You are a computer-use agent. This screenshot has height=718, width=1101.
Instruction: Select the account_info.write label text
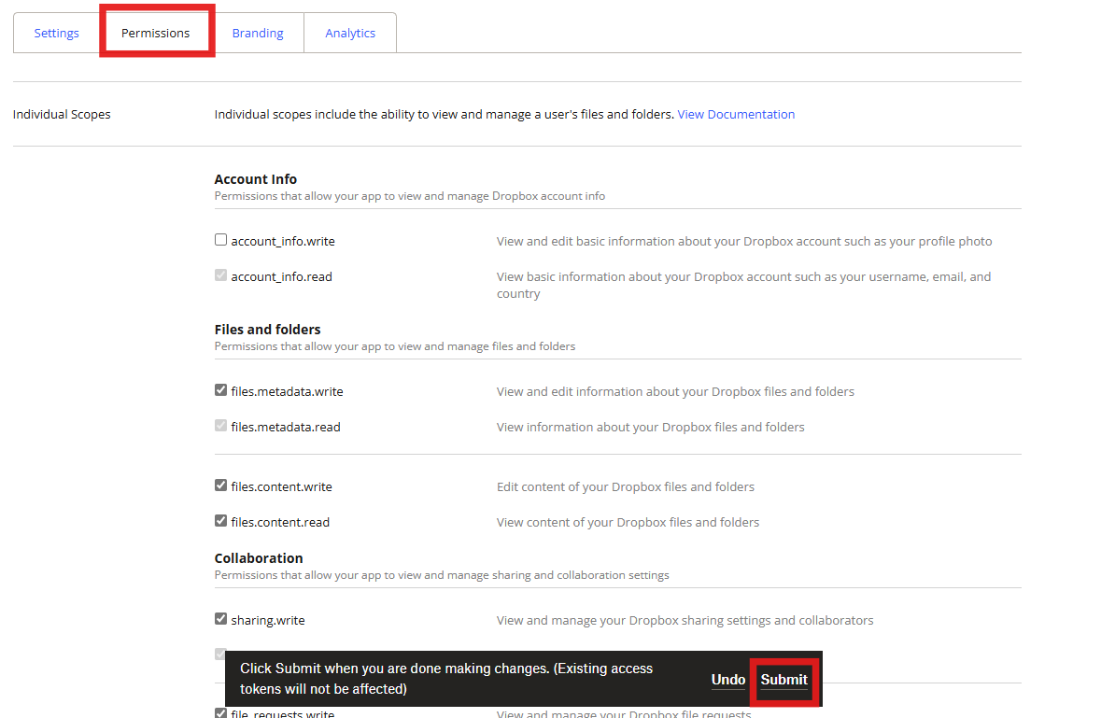pos(282,240)
